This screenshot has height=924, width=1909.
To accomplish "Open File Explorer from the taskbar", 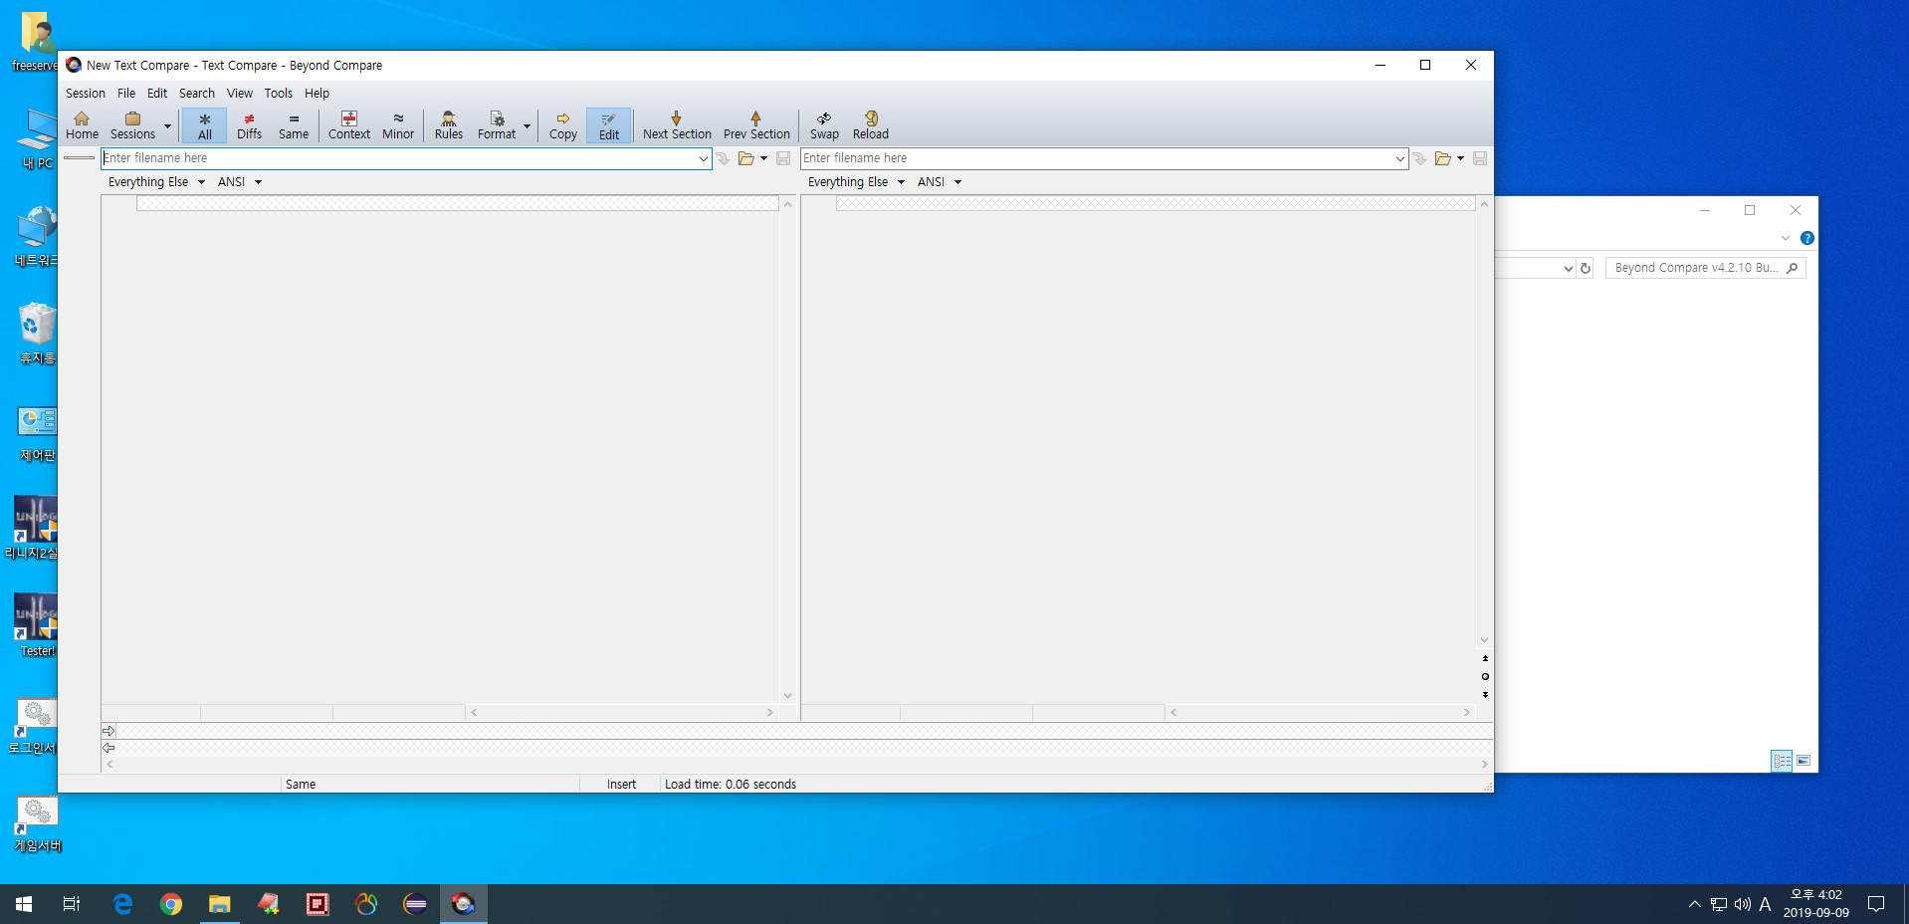I will click(219, 904).
